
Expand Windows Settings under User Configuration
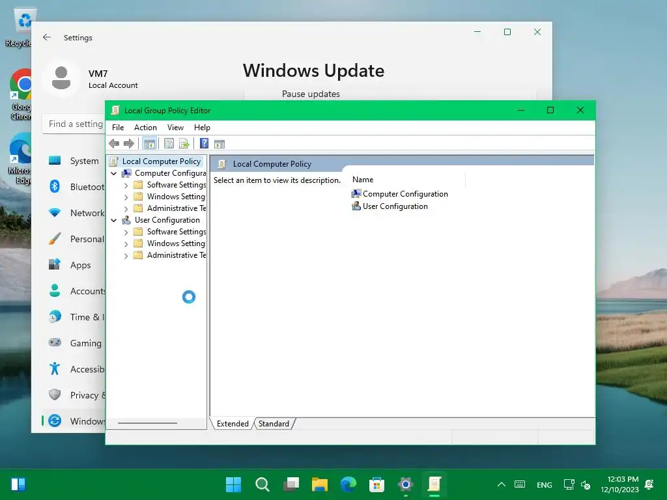click(x=126, y=243)
